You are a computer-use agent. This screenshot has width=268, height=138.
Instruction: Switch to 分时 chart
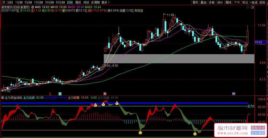pos(10,2)
